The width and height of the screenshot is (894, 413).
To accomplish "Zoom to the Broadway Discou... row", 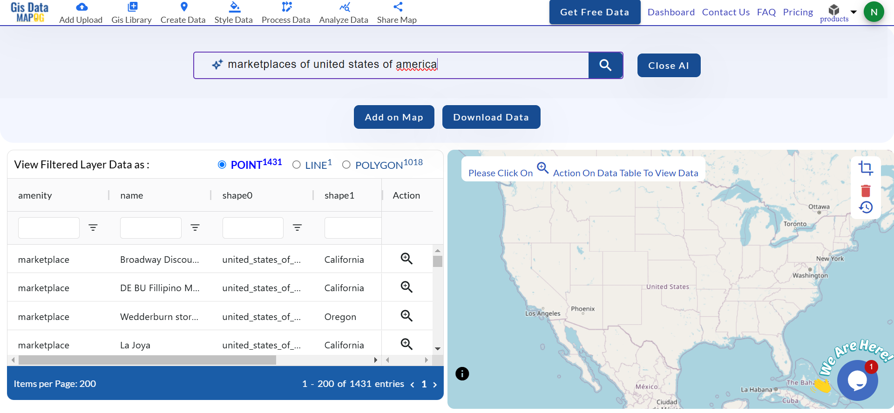I will point(407,259).
